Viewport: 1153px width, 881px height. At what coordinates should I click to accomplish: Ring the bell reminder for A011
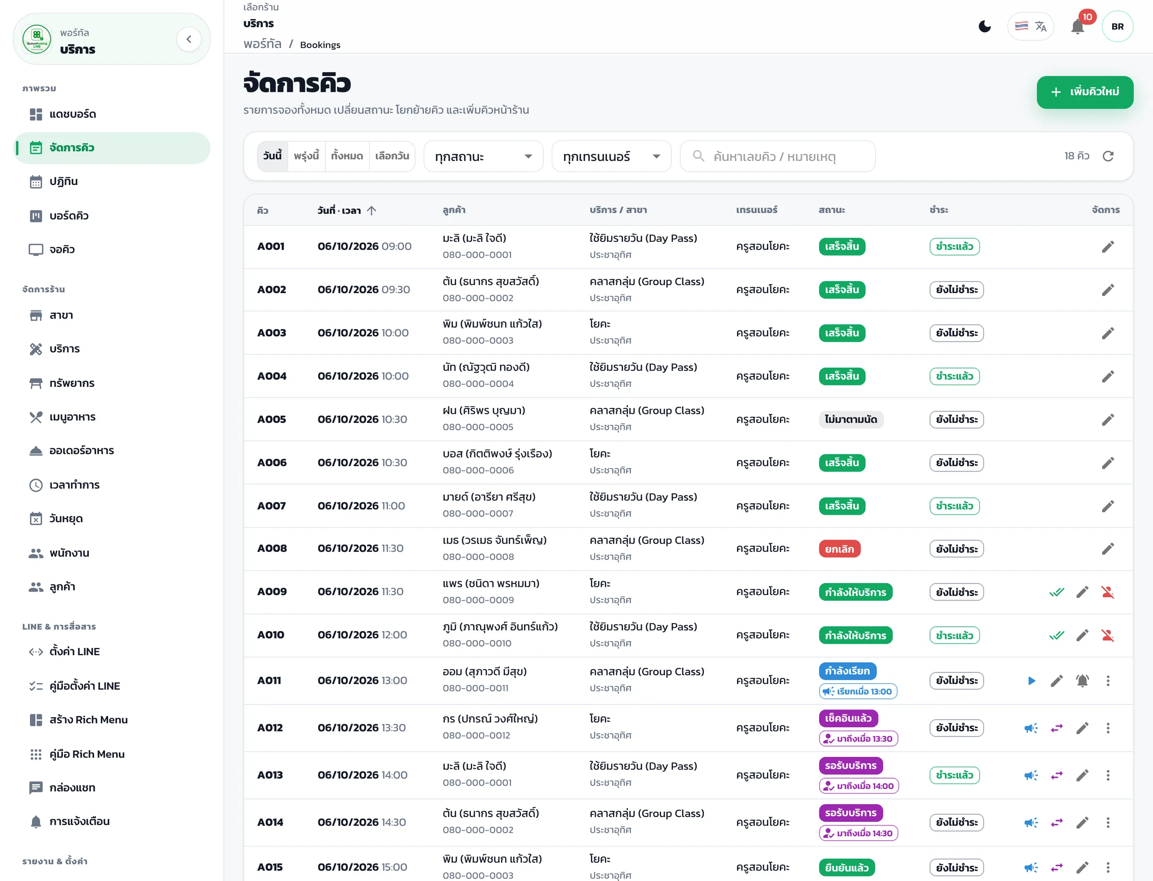(x=1082, y=681)
